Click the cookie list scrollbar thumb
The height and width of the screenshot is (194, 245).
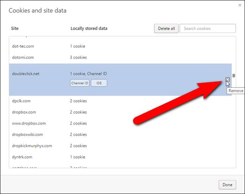coord(234,75)
